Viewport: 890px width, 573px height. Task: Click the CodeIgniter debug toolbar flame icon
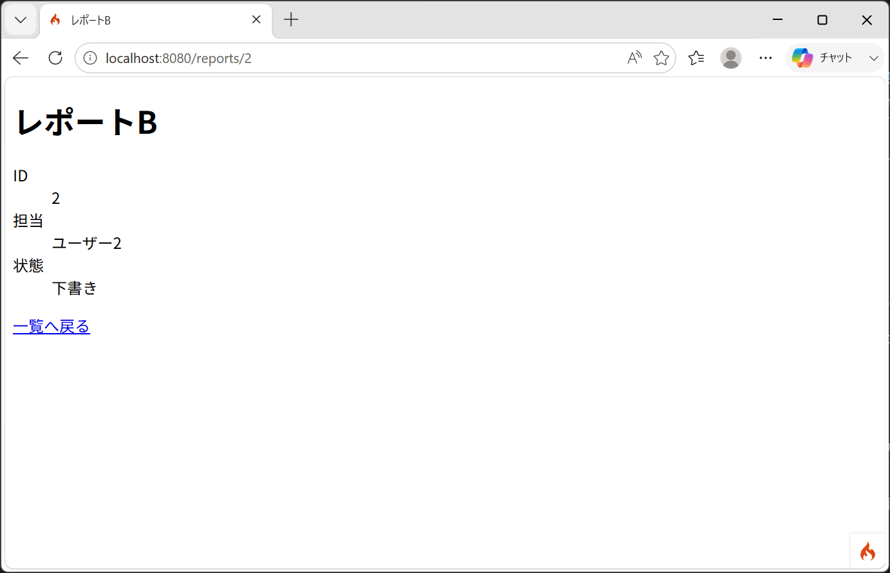(x=867, y=551)
